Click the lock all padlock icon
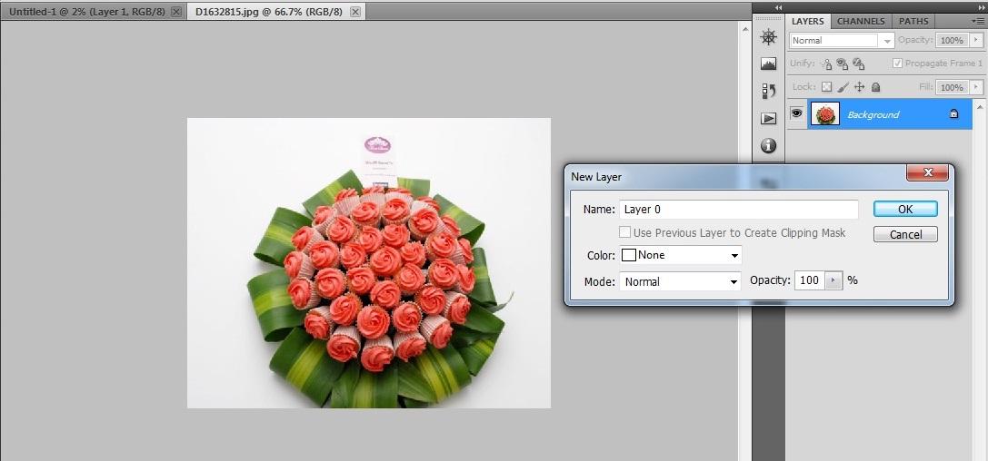 click(x=875, y=87)
